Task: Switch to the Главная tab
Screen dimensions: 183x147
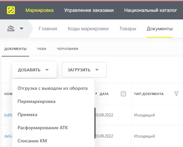Action: tap(48, 29)
